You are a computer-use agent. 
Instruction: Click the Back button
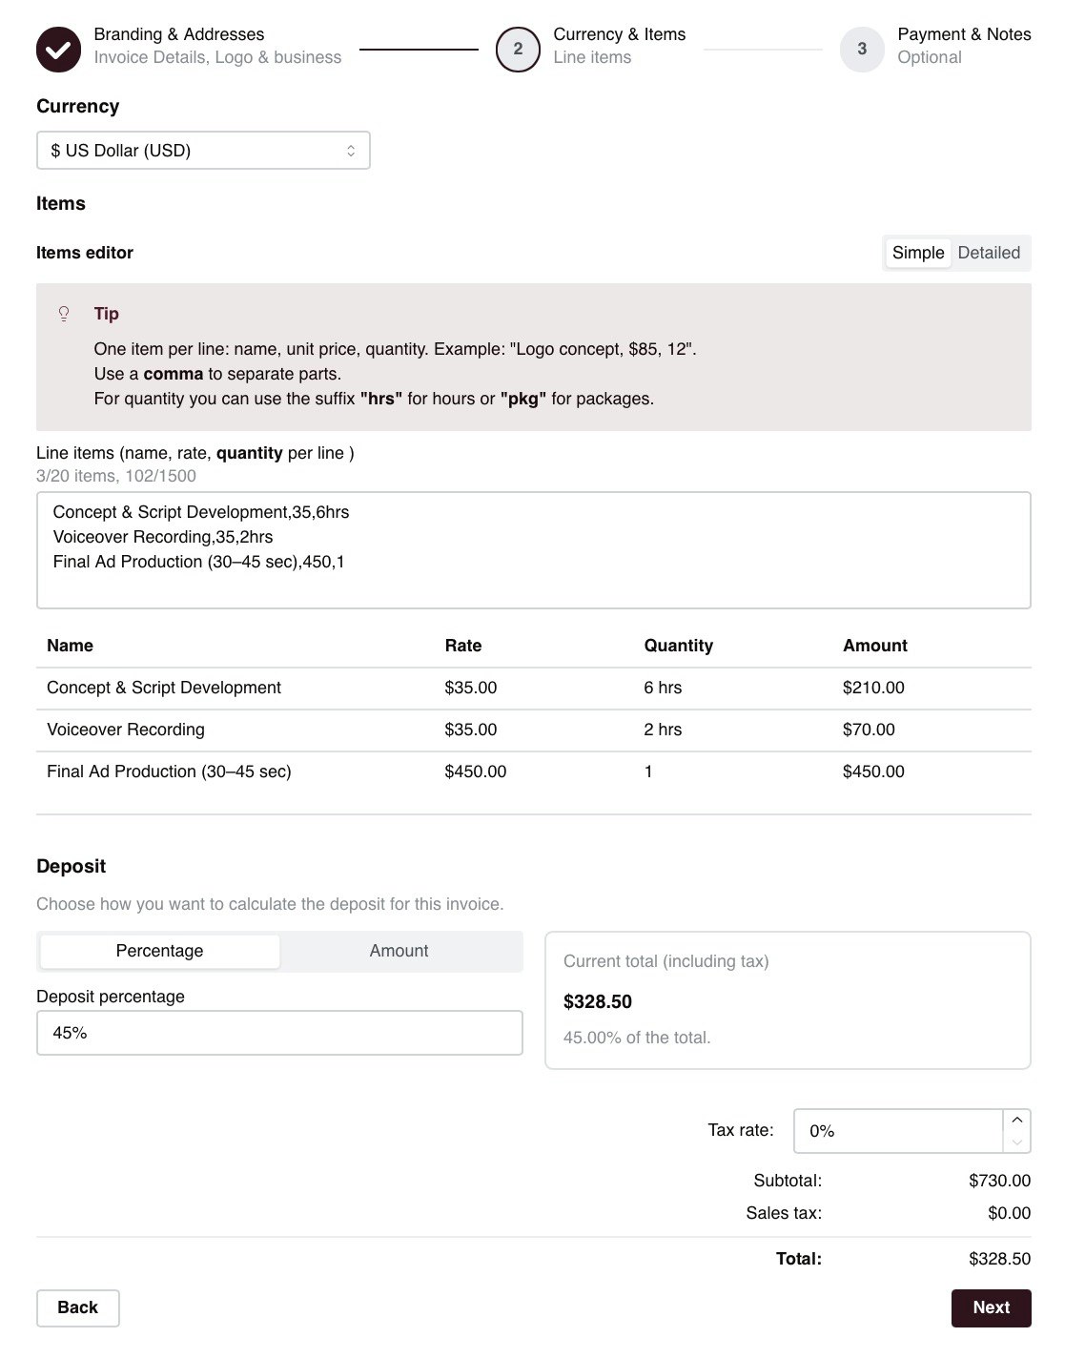click(77, 1307)
